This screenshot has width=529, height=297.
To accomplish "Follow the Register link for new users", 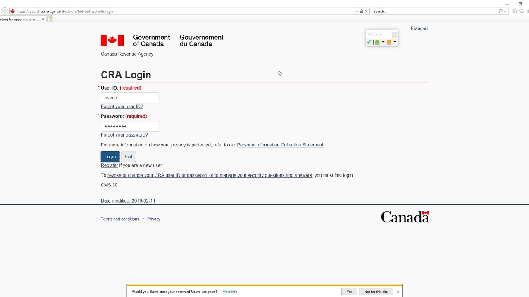I will [110, 165].
